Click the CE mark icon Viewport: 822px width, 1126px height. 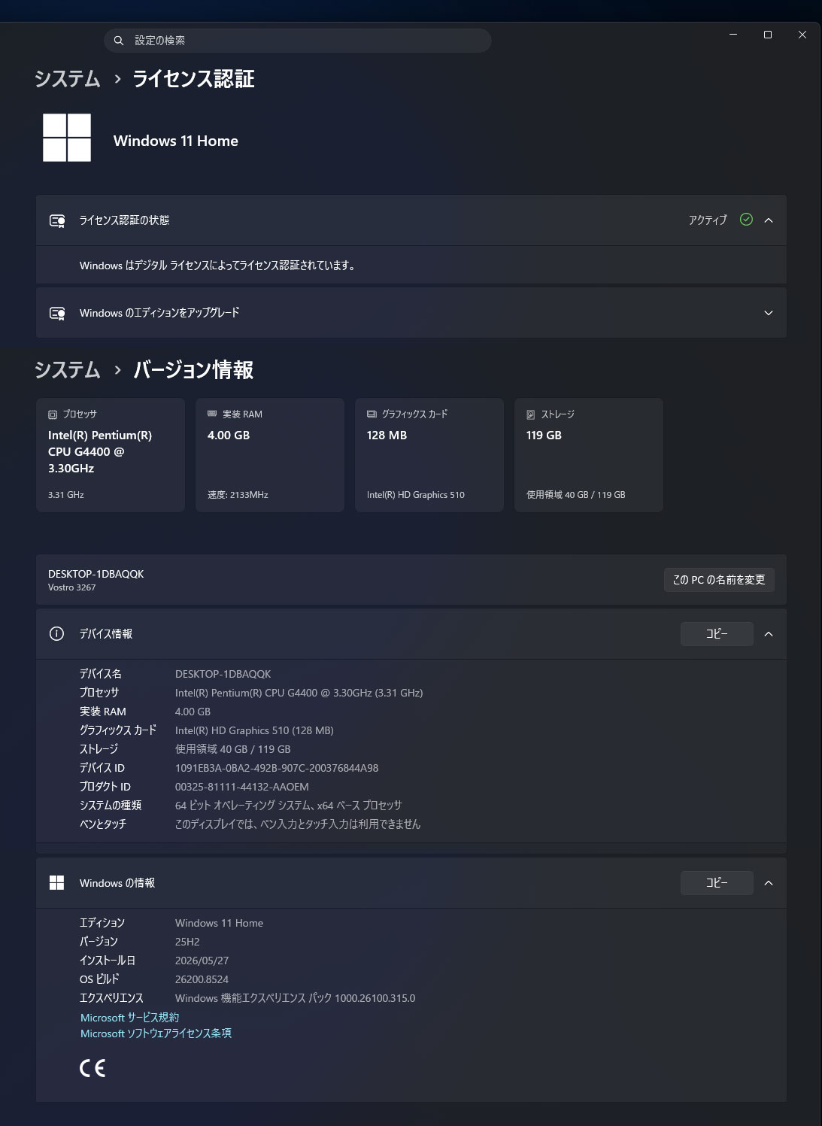point(93,1068)
